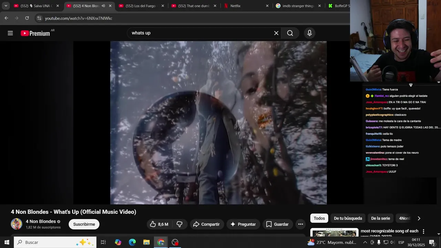The image size is (441, 248).
Task: Open Chrome window in taskbar
Action: (161, 242)
